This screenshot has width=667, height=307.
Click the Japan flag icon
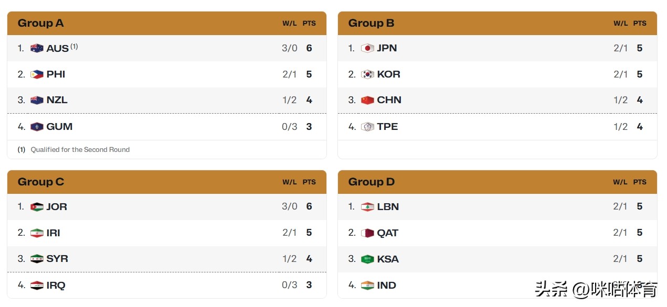click(x=367, y=48)
